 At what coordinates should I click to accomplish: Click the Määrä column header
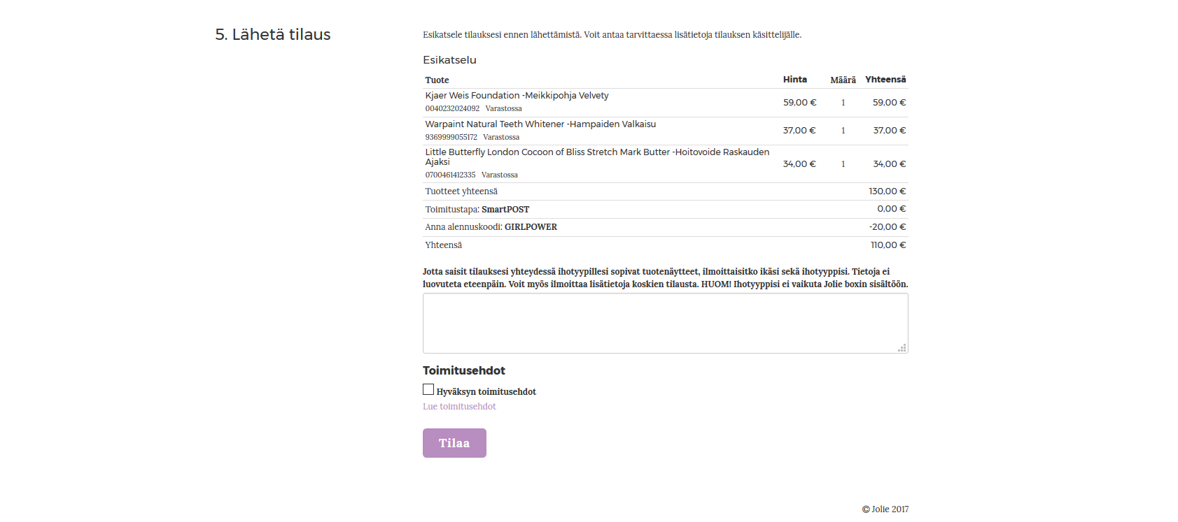click(x=843, y=80)
